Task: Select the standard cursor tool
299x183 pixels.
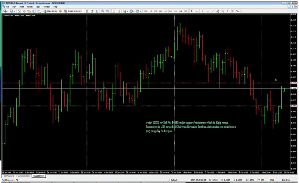Action: pyautogui.click(x=192, y=11)
